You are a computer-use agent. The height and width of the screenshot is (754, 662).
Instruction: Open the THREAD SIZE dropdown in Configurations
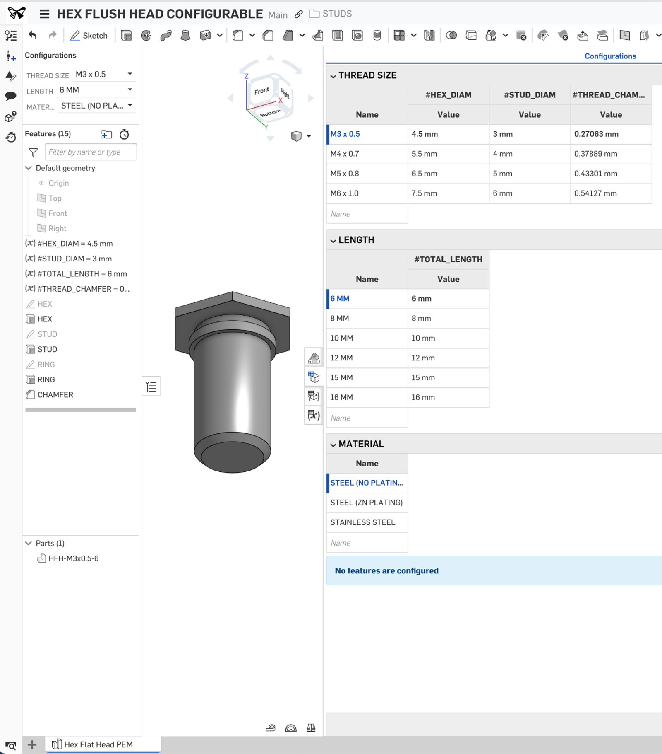[x=103, y=74]
